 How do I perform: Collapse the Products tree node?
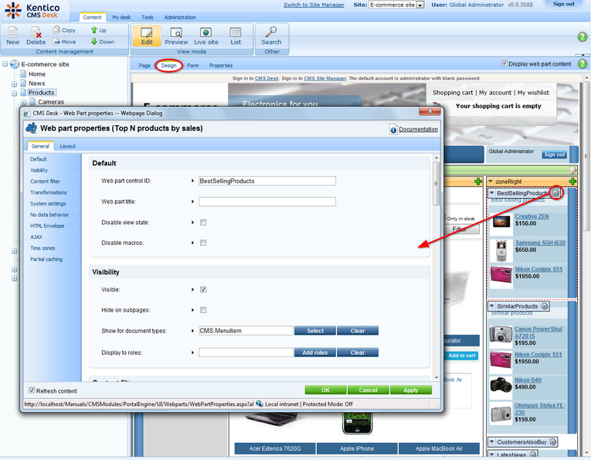click(x=15, y=93)
